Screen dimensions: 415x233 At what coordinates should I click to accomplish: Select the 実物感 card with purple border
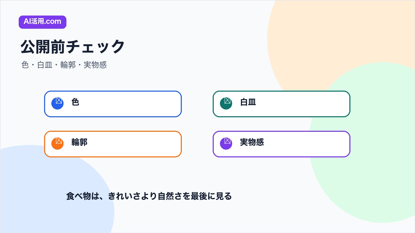point(281,144)
